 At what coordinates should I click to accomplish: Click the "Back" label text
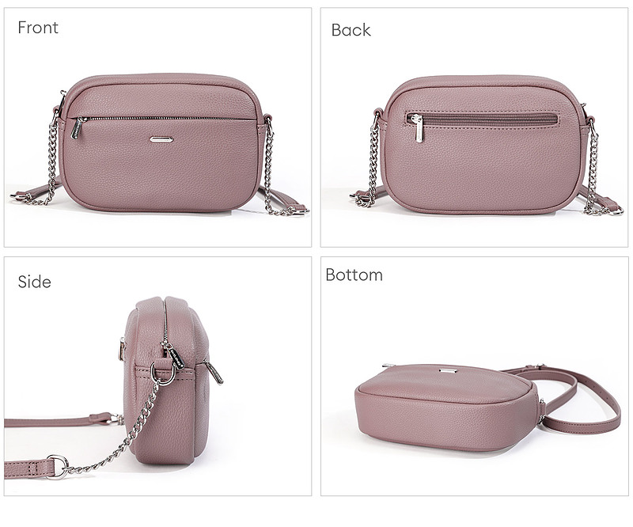point(351,30)
